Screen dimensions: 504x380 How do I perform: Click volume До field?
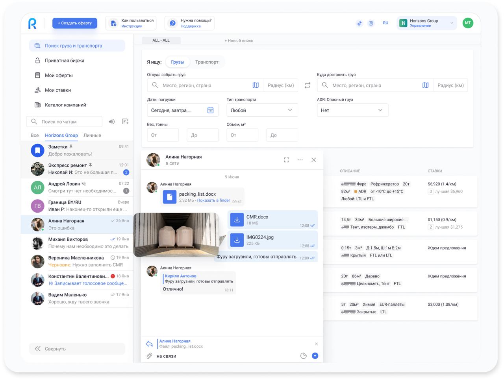pos(282,135)
